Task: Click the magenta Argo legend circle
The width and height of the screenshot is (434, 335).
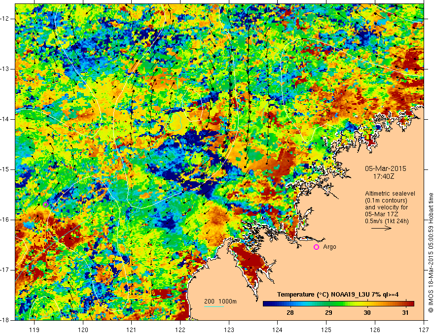Action: [316, 247]
